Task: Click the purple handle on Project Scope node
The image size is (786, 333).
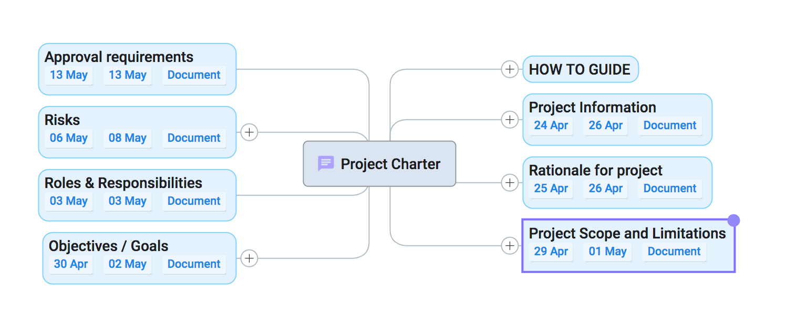Action: (x=733, y=220)
